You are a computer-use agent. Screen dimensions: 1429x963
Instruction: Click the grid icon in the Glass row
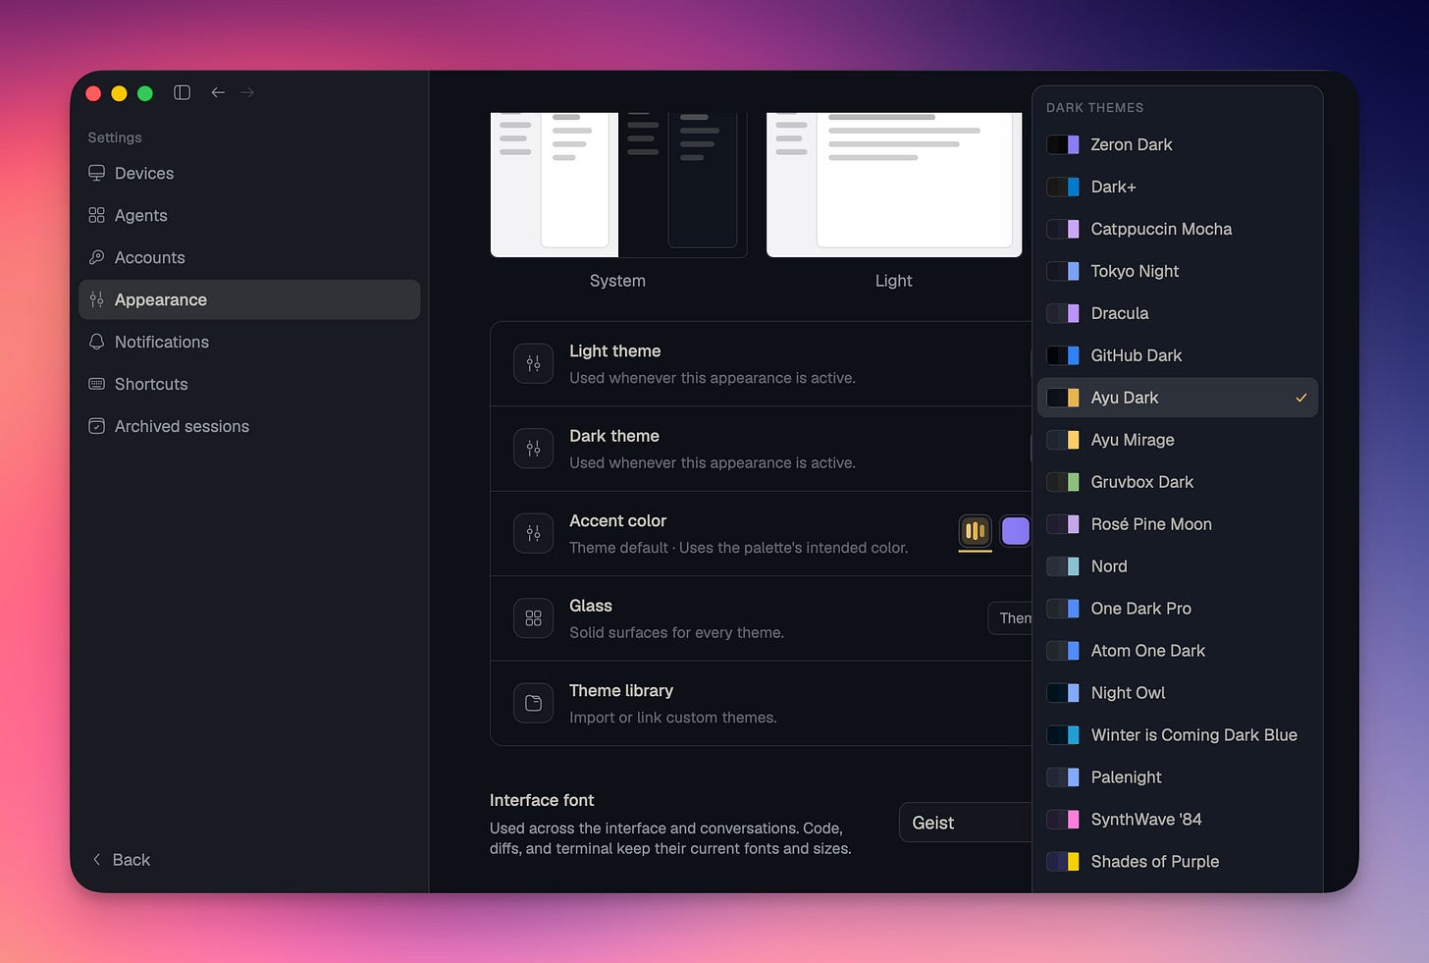tap(533, 618)
